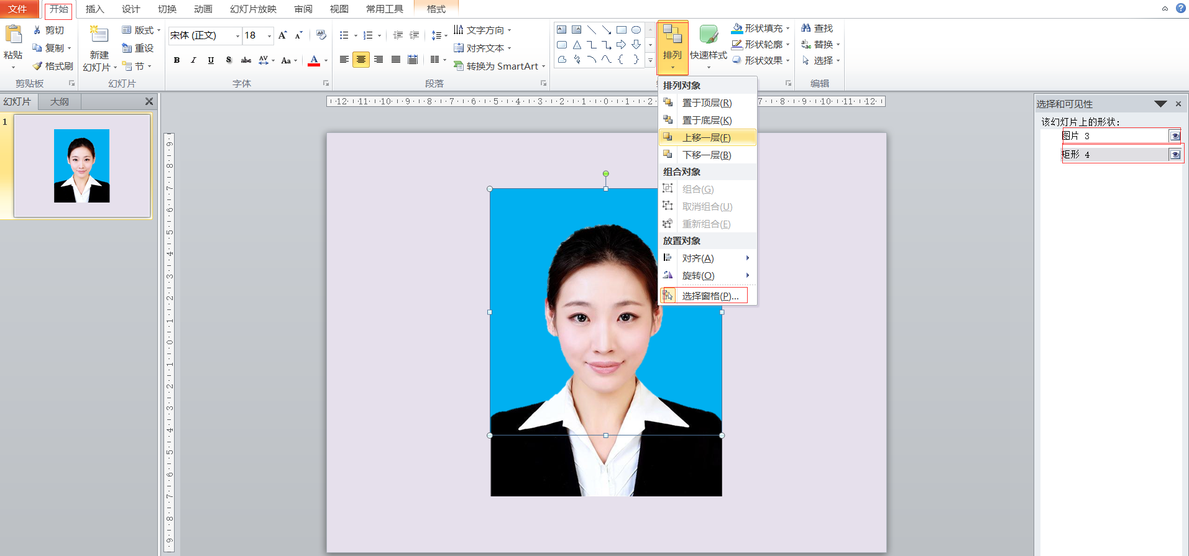Click the italic text icon
The width and height of the screenshot is (1189, 556).
pyautogui.click(x=194, y=60)
